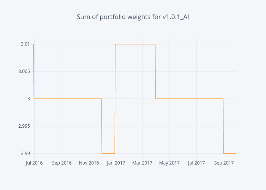
Task: Click the 3.01 plateau line in early 2017
Action: click(x=135, y=44)
